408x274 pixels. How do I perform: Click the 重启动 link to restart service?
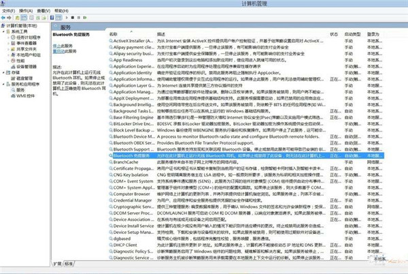58,51
